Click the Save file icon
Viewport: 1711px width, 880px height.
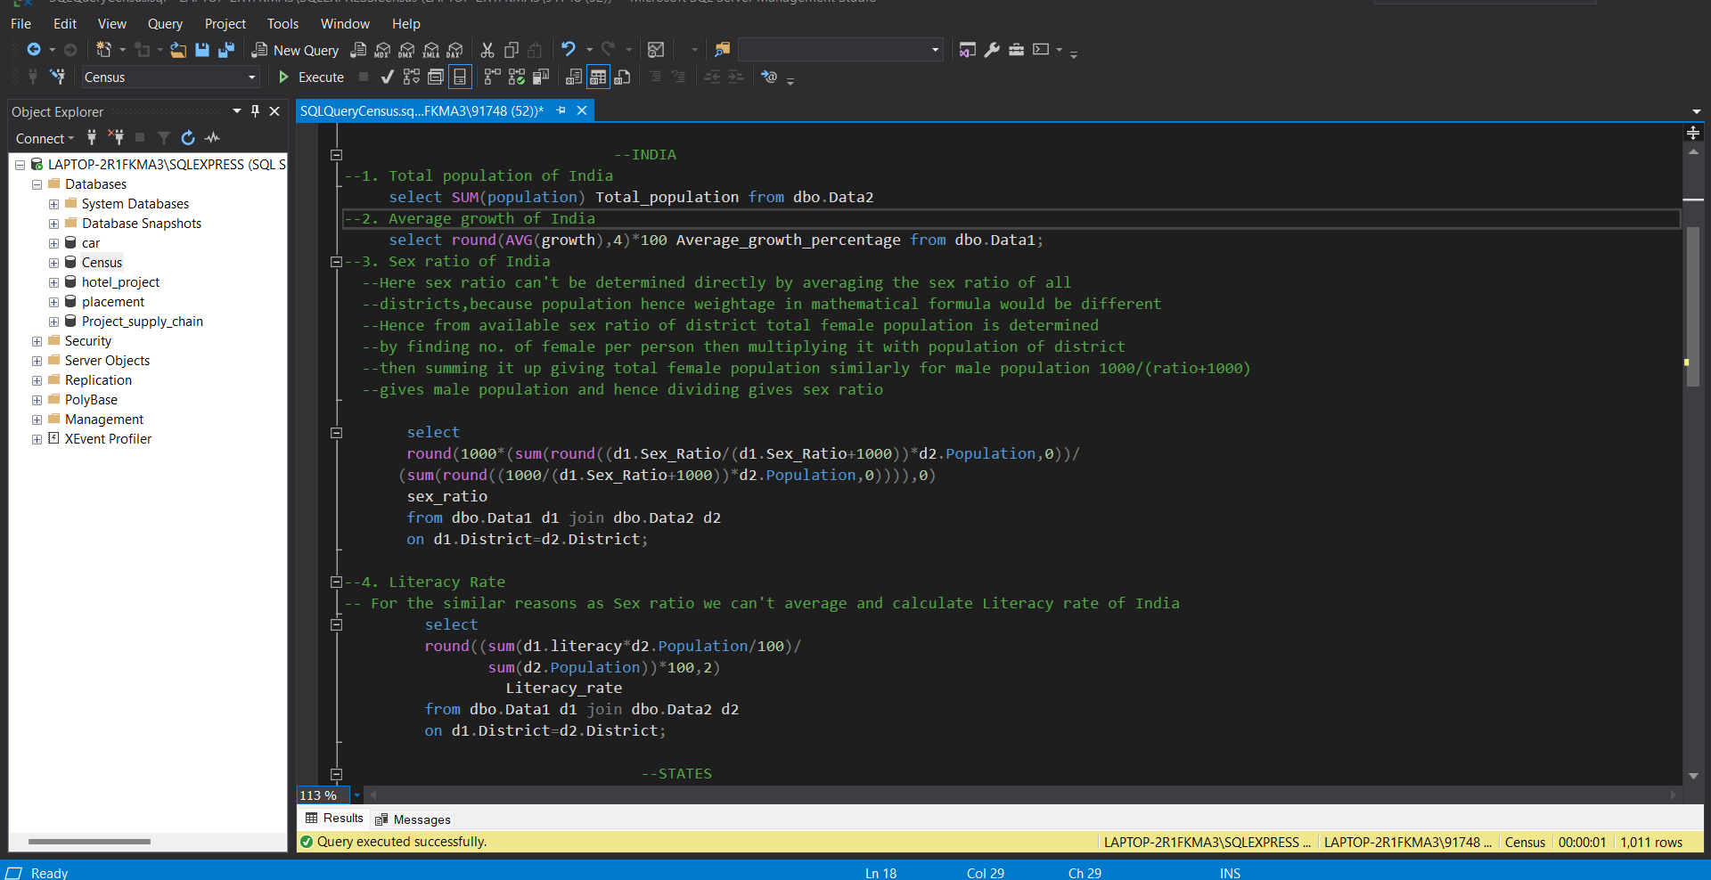click(x=202, y=50)
